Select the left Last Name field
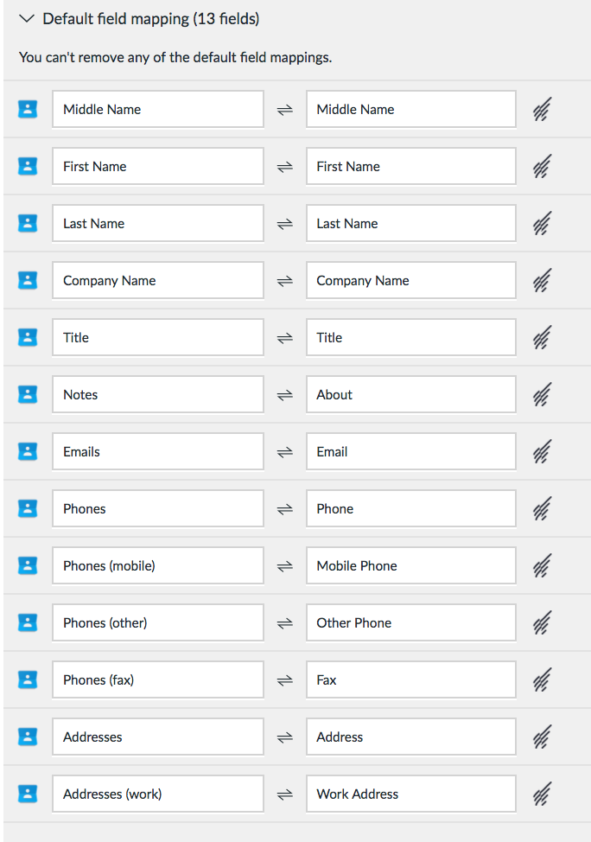This screenshot has height=842, width=591. pos(158,223)
